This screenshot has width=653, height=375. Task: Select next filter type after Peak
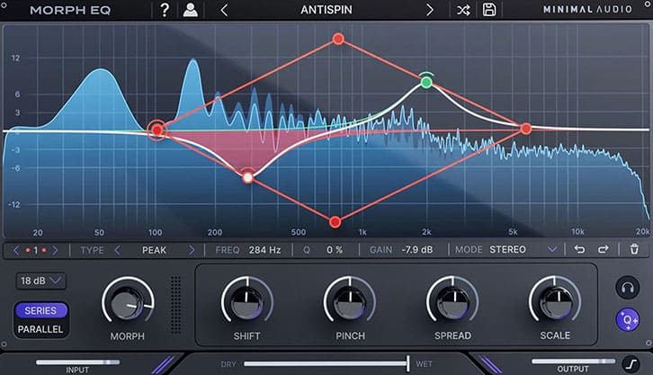[192, 250]
